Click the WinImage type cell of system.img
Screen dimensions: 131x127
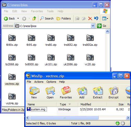pyautogui.click(x=64, y=109)
